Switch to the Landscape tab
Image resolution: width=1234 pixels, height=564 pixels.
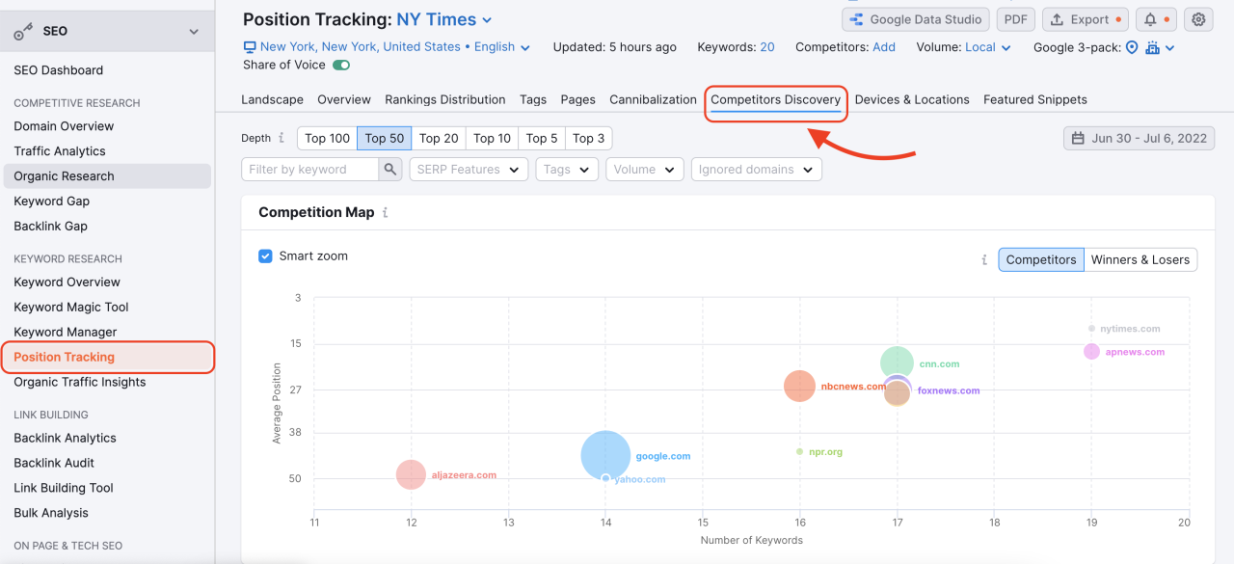(272, 99)
